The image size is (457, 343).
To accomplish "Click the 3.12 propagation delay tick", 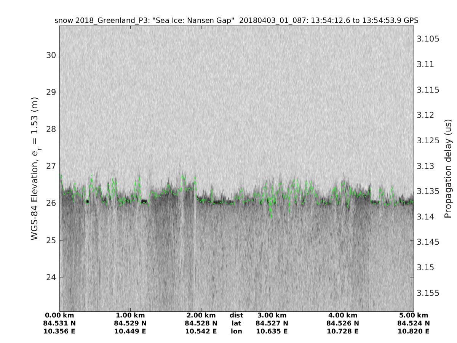I will (x=427, y=115).
